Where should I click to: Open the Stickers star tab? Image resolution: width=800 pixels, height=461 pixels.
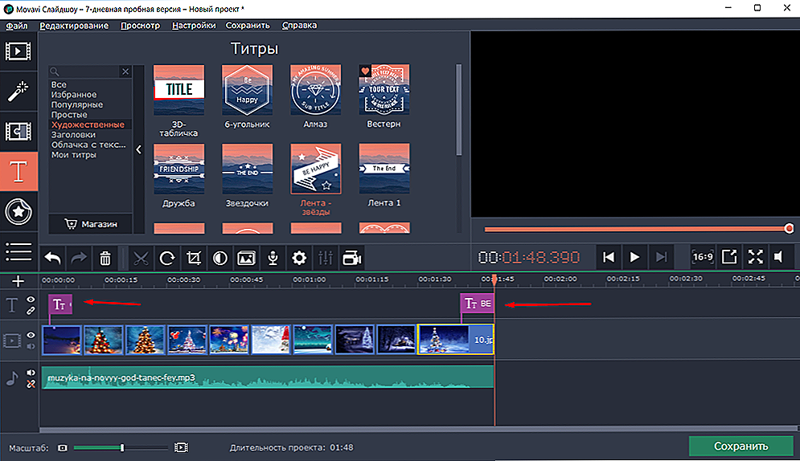[x=18, y=212]
